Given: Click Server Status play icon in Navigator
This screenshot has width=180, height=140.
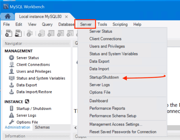Looking at the screenshot, I should click(12, 58).
